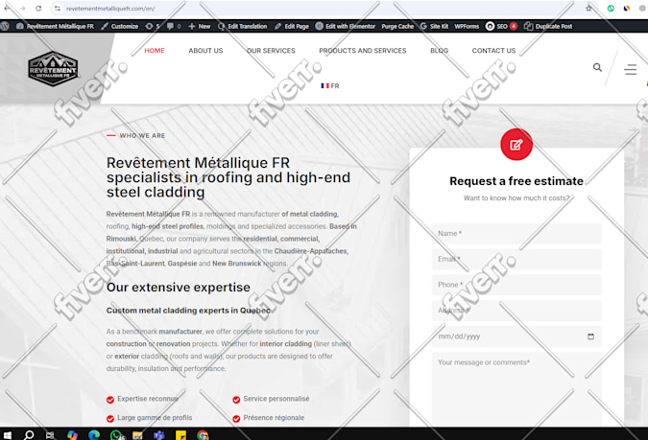Reload the page with the refresh icon
The width and height of the screenshot is (648, 440).
click(38, 9)
